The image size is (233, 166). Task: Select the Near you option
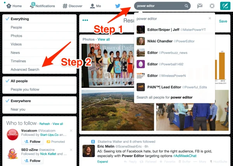pyautogui.click(x=40, y=109)
